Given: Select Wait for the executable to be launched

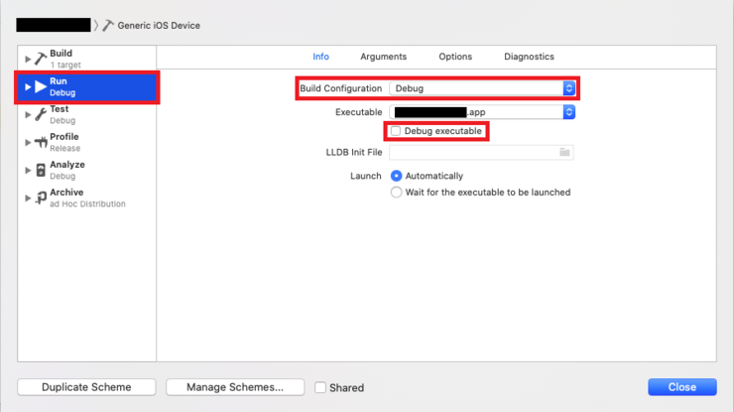Looking at the screenshot, I should [397, 193].
